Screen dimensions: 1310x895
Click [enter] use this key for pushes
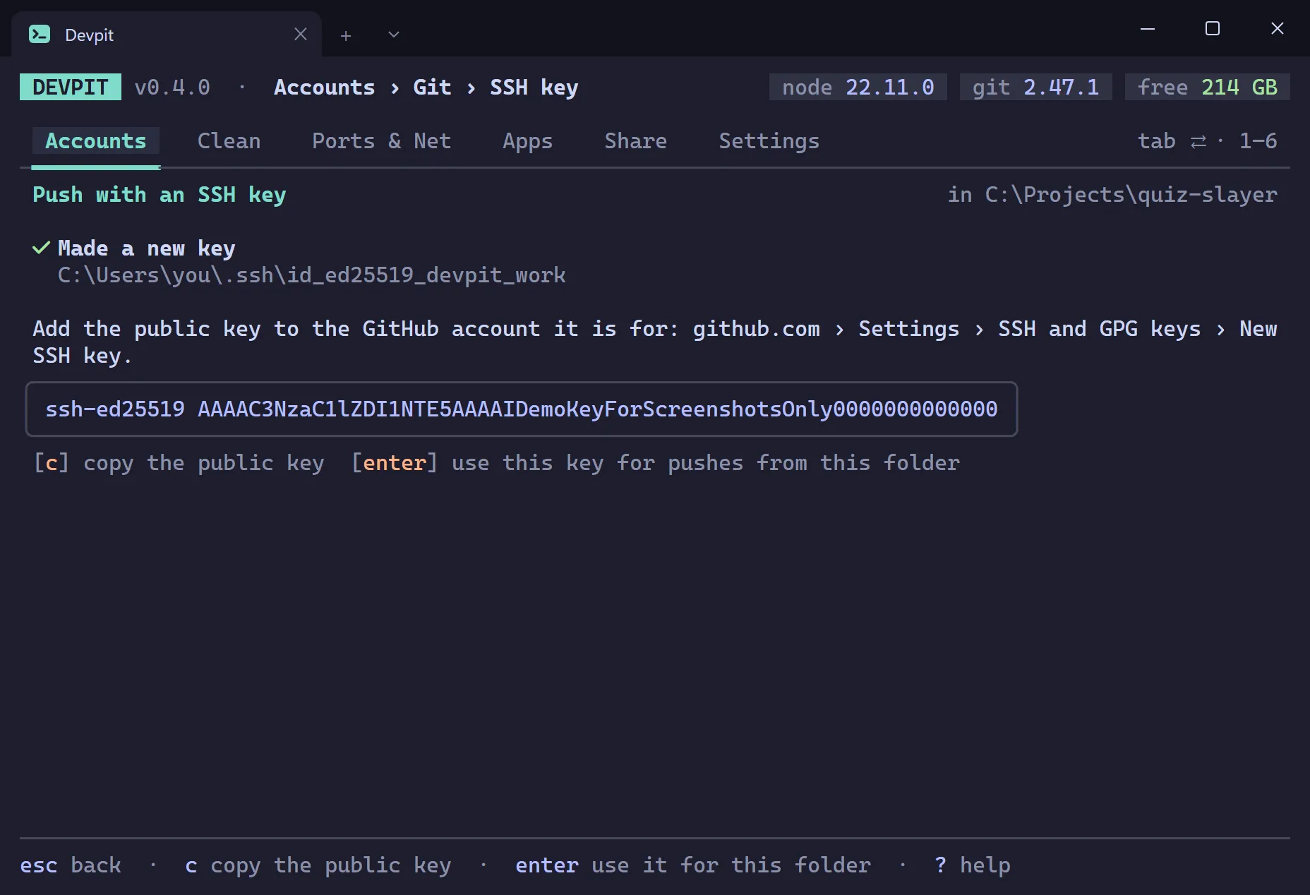tap(655, 463)
